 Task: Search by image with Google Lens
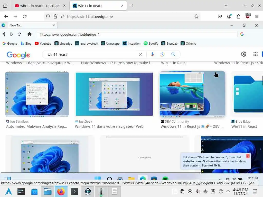pyautogui.click(x=162, y=54)
